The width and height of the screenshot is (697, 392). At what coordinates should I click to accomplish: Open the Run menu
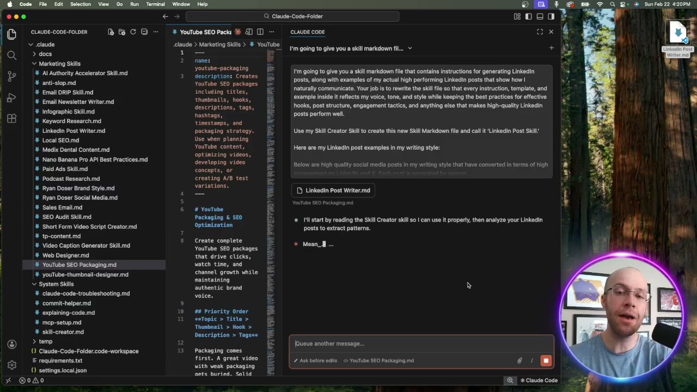(134, 4)
